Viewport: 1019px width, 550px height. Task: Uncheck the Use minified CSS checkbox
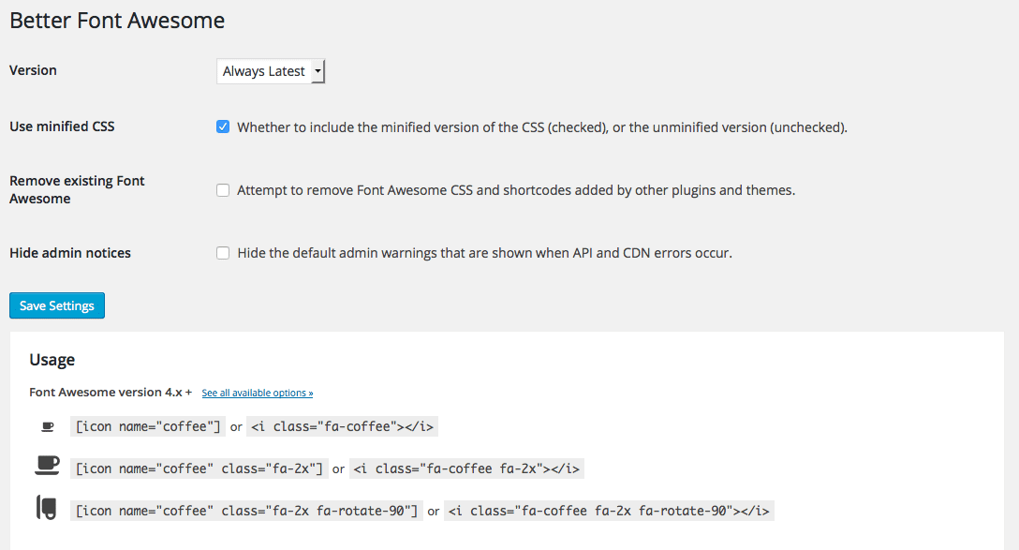(x=223, y=126)
